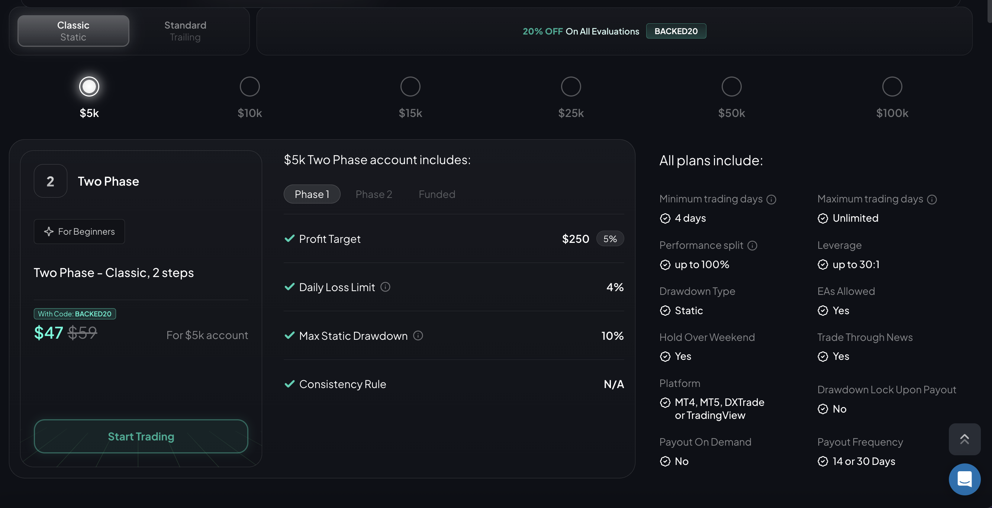Click the With Code: BACKED20 price tag

pyautogui.click(x=75, y=313)
